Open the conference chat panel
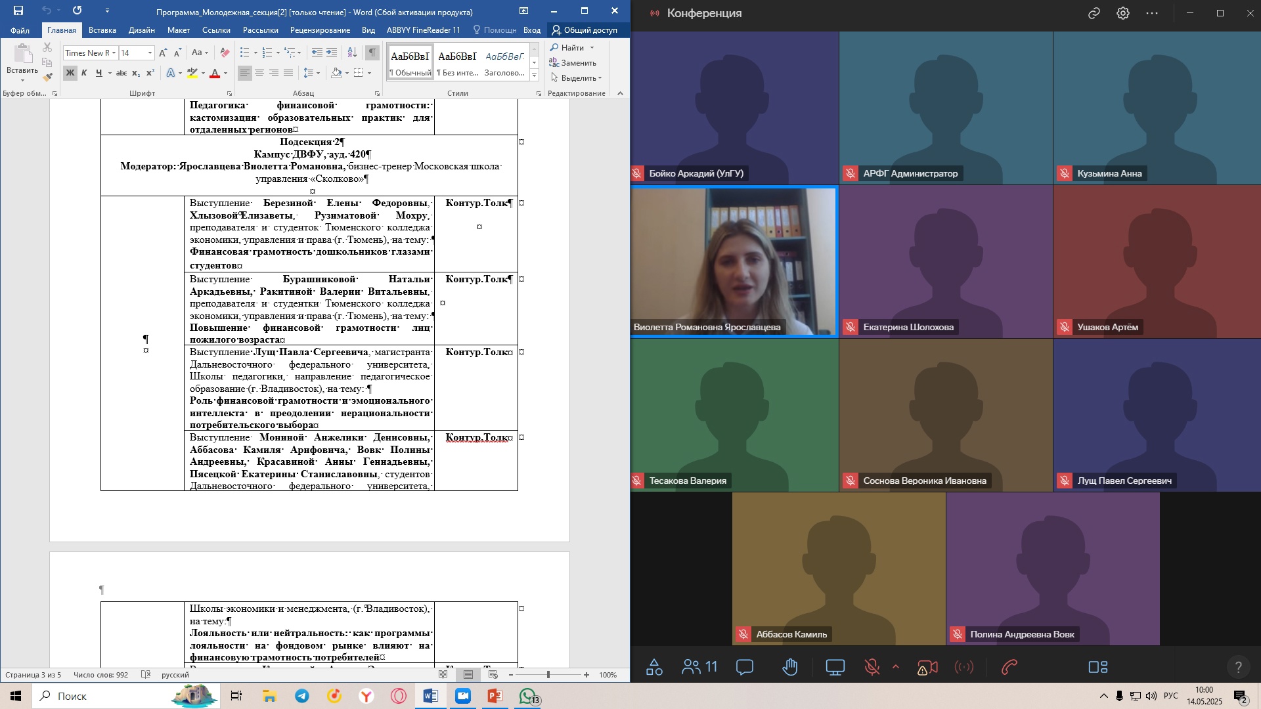This screenshot has width=1261, height=709. click(745, 667)
